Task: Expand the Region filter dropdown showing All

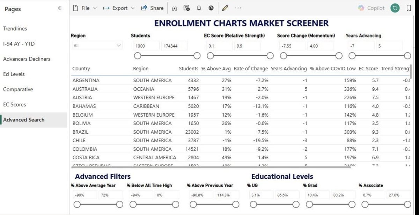Action: click(x=97, y=46)
